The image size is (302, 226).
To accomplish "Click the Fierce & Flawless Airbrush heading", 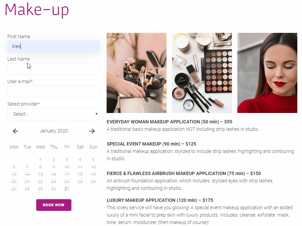I will pyautogui.click(x=184, y=174).
